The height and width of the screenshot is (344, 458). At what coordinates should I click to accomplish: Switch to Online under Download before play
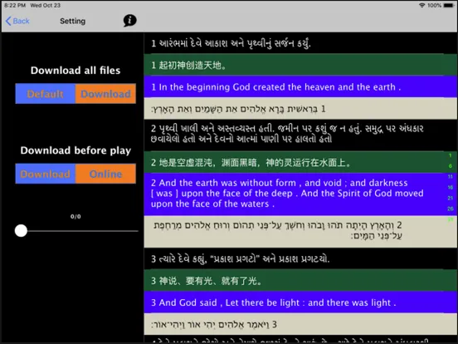tap(105, 174)
